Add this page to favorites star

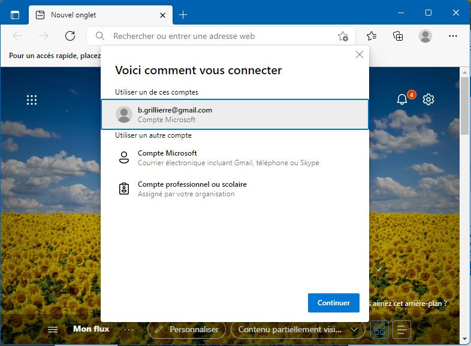tap(343, 37)
